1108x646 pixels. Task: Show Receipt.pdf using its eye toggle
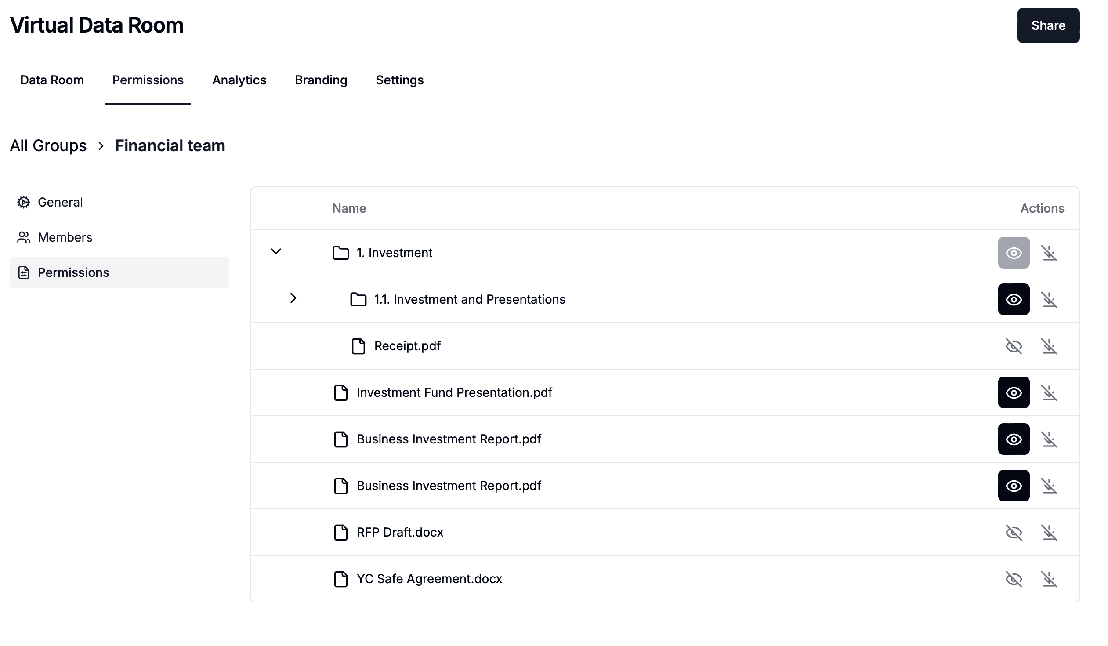[1014, 346]
